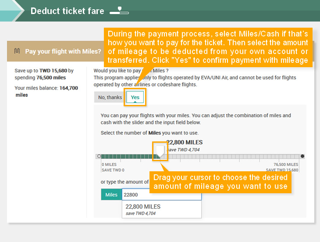This screenshot has height=242, width=320.
Task: Click the 76,500 MILES maximum label
Action: click(286, 164)
